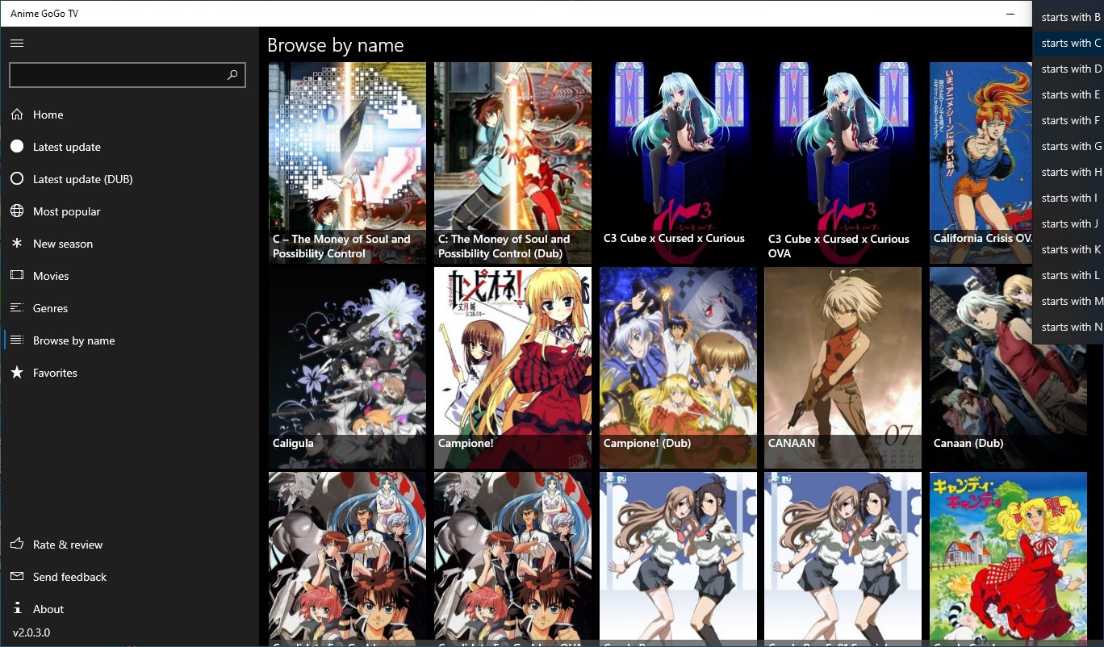The image size is (1104, 647).
Task: Choose 'starts with J' filter
Action: pos(1068,223)
